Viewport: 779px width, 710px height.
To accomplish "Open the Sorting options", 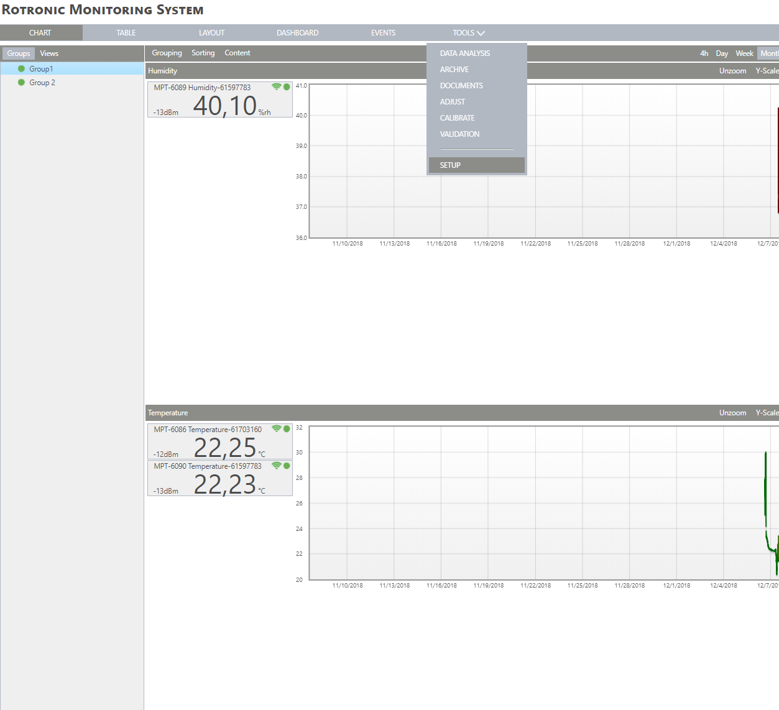I will coord(203,53).
